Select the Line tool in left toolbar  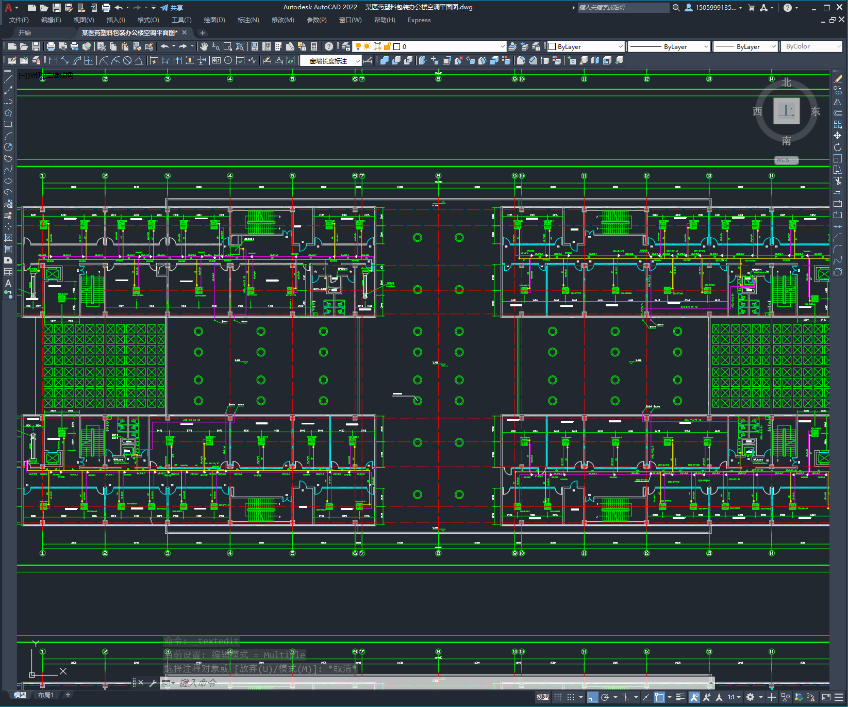8,79
